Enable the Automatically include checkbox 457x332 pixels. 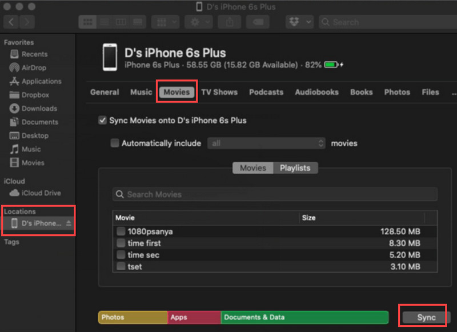(x=115, y=143)
